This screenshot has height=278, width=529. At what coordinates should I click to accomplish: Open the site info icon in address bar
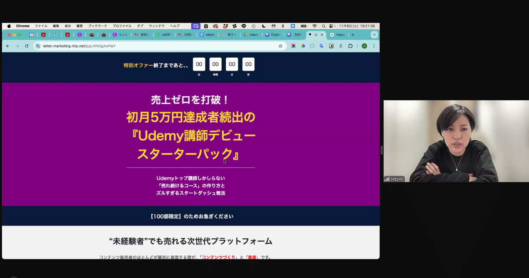coord(38,46)
